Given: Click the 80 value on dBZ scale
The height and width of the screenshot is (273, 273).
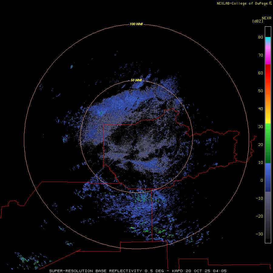Looking at the screenshot, I should pyautogui.click(x=261, y=37).
